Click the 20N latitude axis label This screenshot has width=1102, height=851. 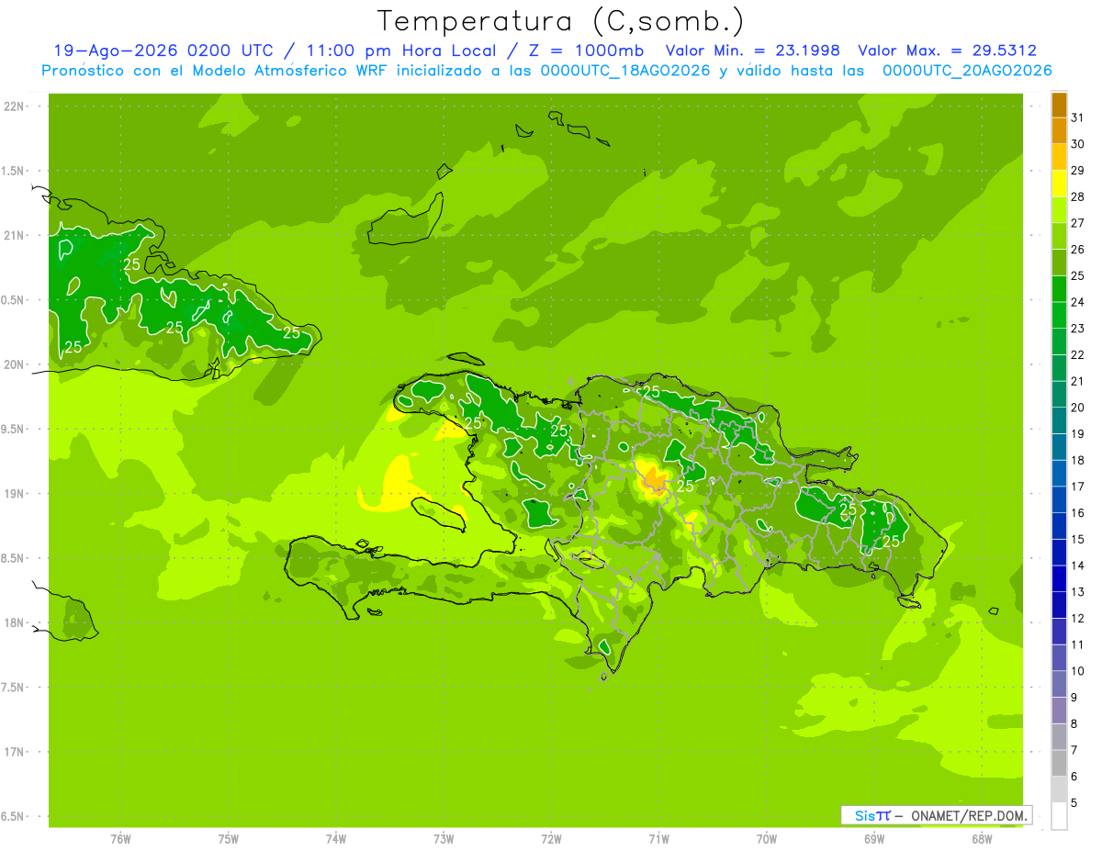pyautogui.click(x=14, y=364)
